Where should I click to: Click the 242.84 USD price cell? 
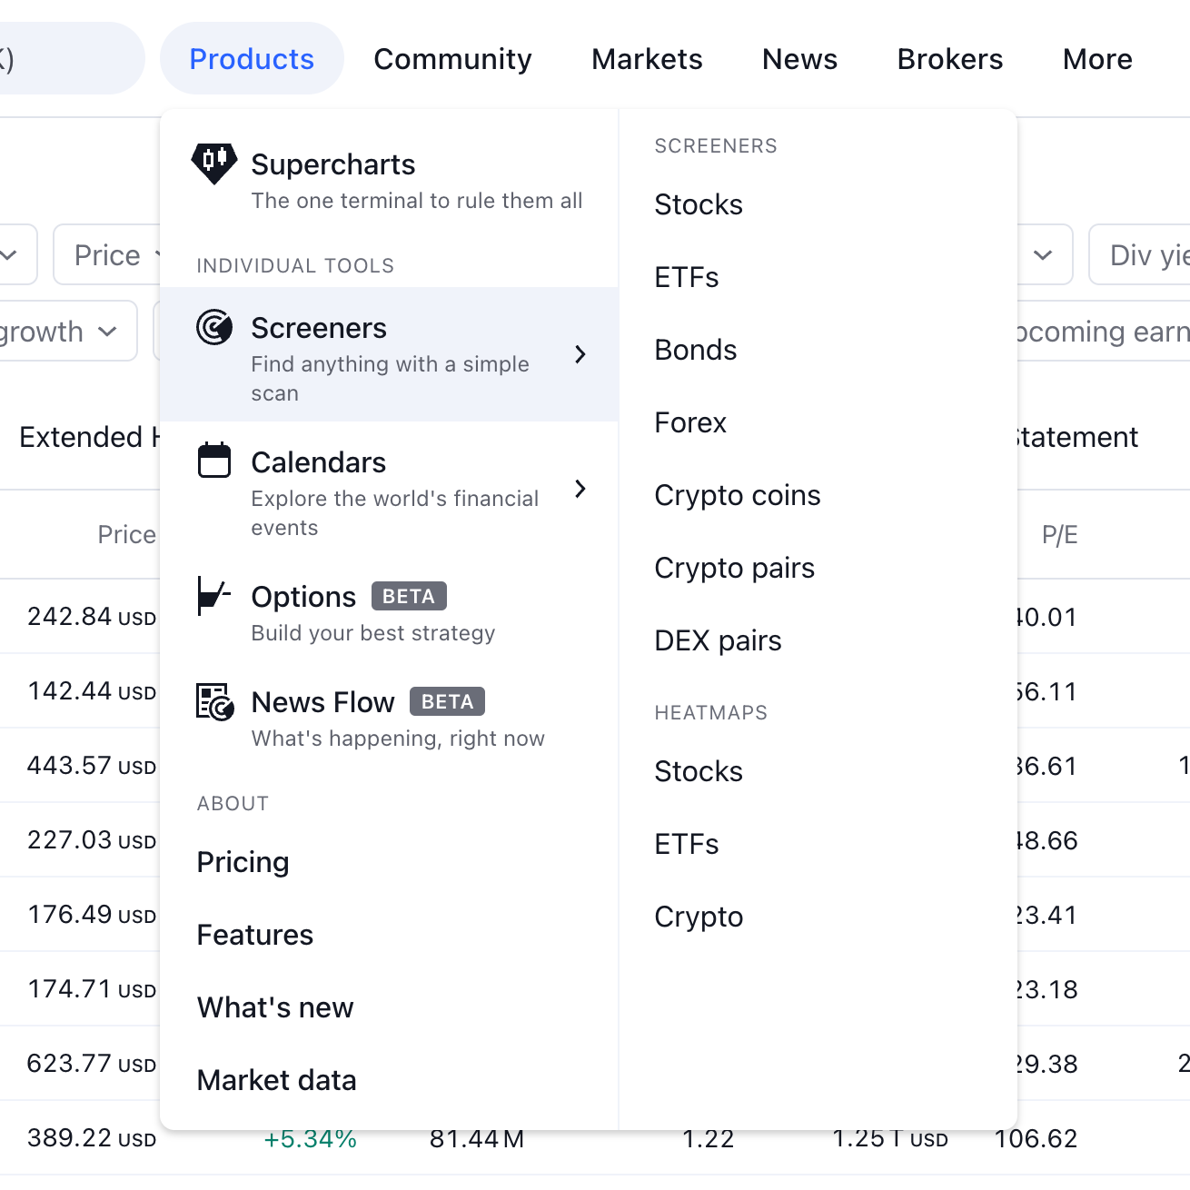(92, 617)
